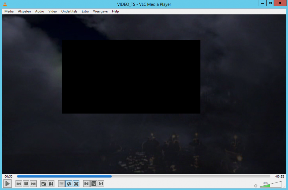Open the Media menu
The width and height of the screenshot is (288, 190).
pyautogui.click(x=9, y=11)
